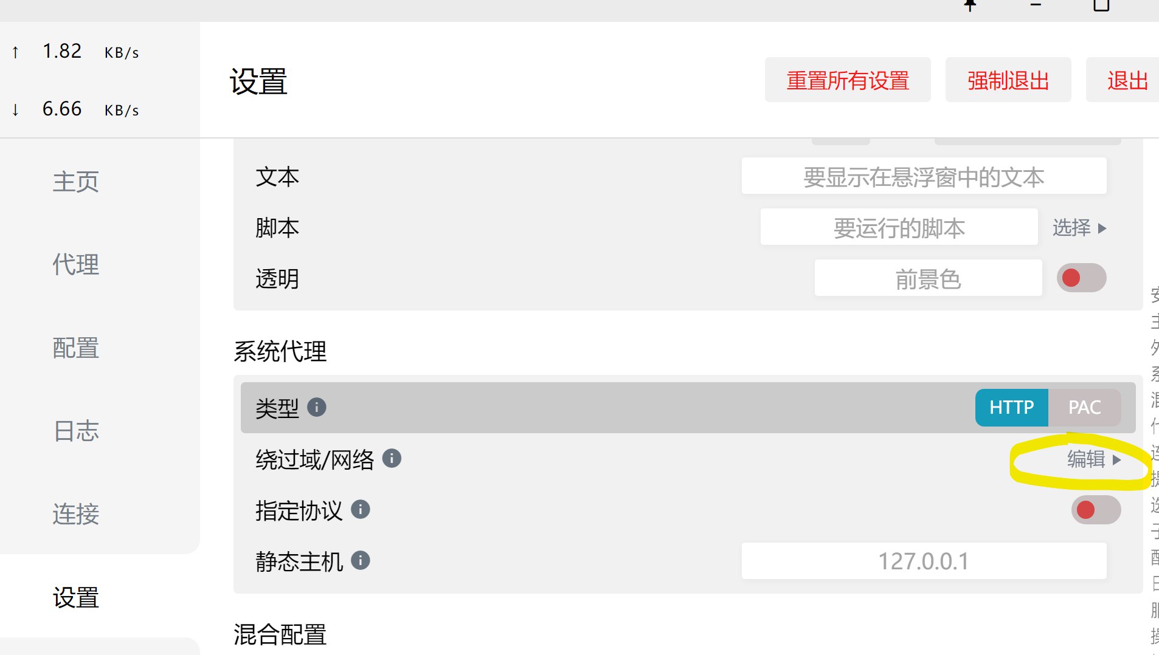Image resolution: width=1159 pixels, height=655 pixels.
Task: Go to the 日志 sidebar tab
Action: pyautogui.click(x=76, y=431)
